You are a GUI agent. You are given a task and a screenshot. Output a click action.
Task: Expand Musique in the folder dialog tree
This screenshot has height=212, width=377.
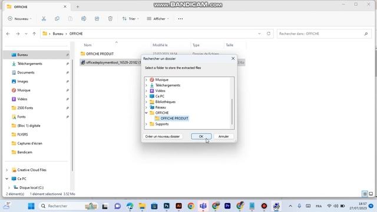click(x=146, y=80)
